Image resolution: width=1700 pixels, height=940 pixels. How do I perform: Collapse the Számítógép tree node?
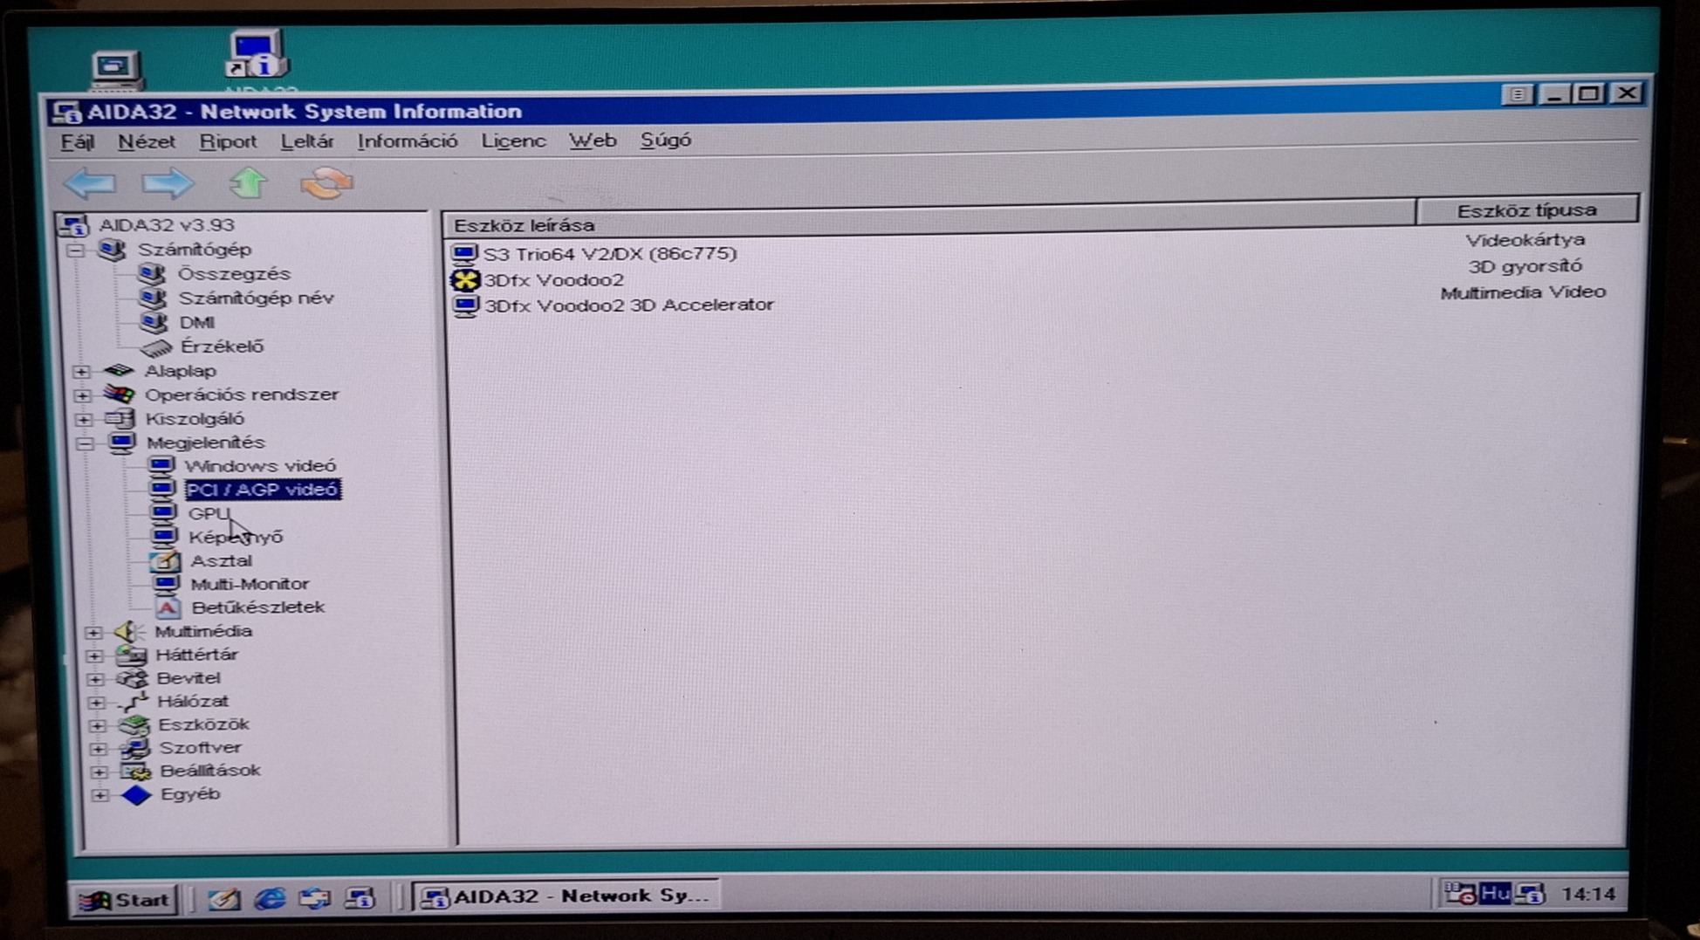coord(77,250)
